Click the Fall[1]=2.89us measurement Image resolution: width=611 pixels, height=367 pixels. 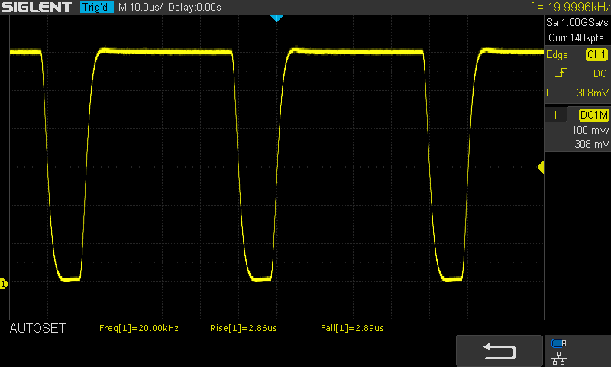(352, 328)
